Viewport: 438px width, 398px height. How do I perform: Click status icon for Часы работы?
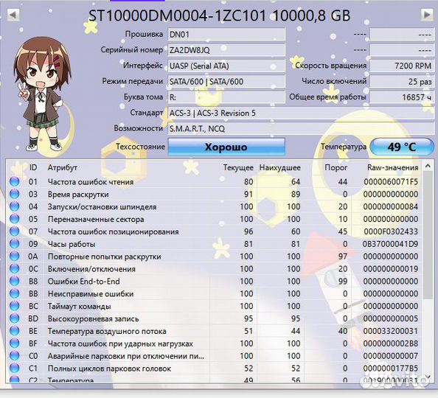15,244
